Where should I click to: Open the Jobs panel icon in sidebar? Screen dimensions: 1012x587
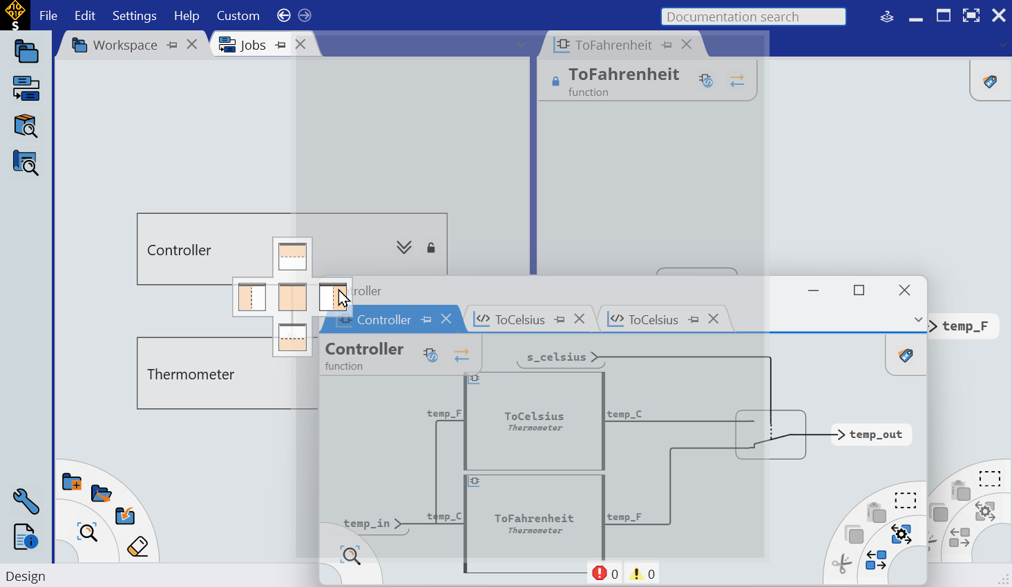26,88
